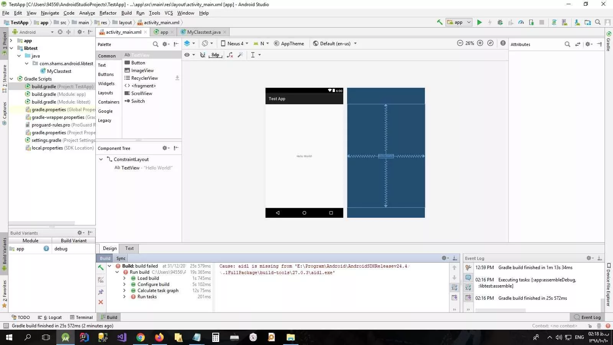Show warnings and errors exclamation icon
This screenshot has width=613, height=345.
coord(503,43)
